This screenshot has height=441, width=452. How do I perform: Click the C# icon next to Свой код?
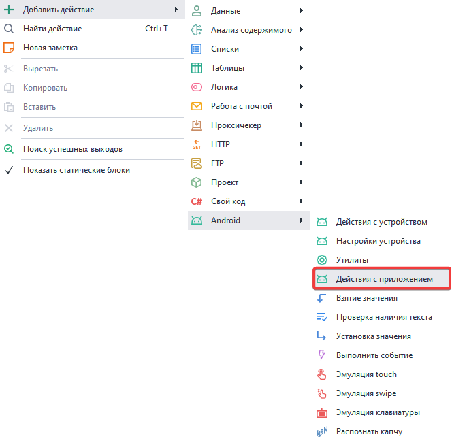(x=197, y=201)
